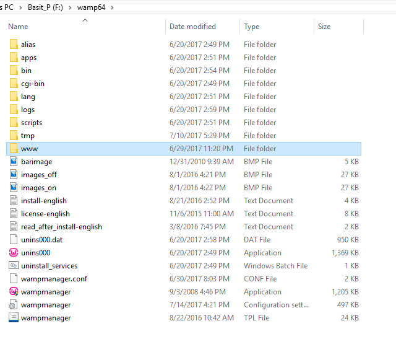Select the alias folder name
The image size is (396, 339).
tap(28, 45)
